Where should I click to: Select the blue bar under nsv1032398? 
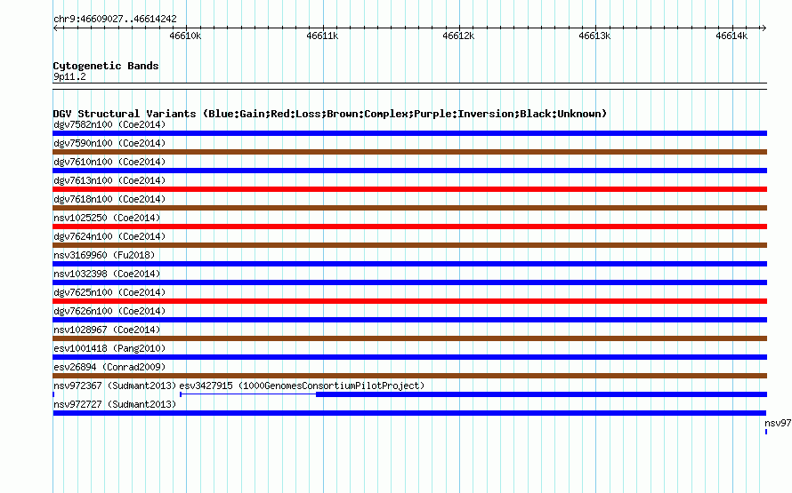click(x=409, y=282)
